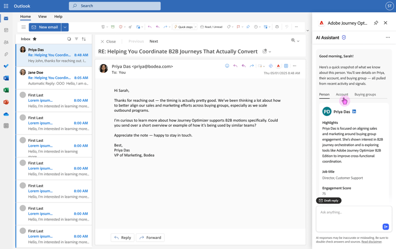Click the Forward button below the message
The image size is (396, 249).
(150, 237)
